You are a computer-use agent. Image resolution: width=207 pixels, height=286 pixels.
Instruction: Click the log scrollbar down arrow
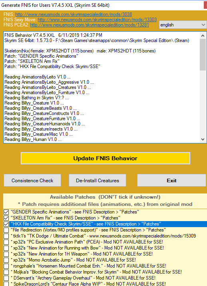point(203,139)
